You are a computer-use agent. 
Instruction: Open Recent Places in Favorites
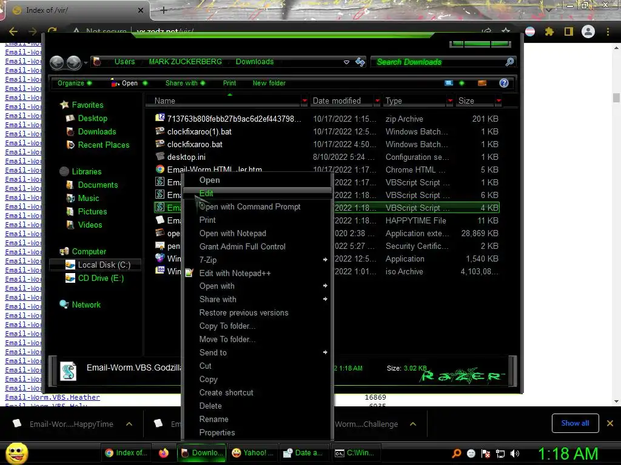(103, 145)
